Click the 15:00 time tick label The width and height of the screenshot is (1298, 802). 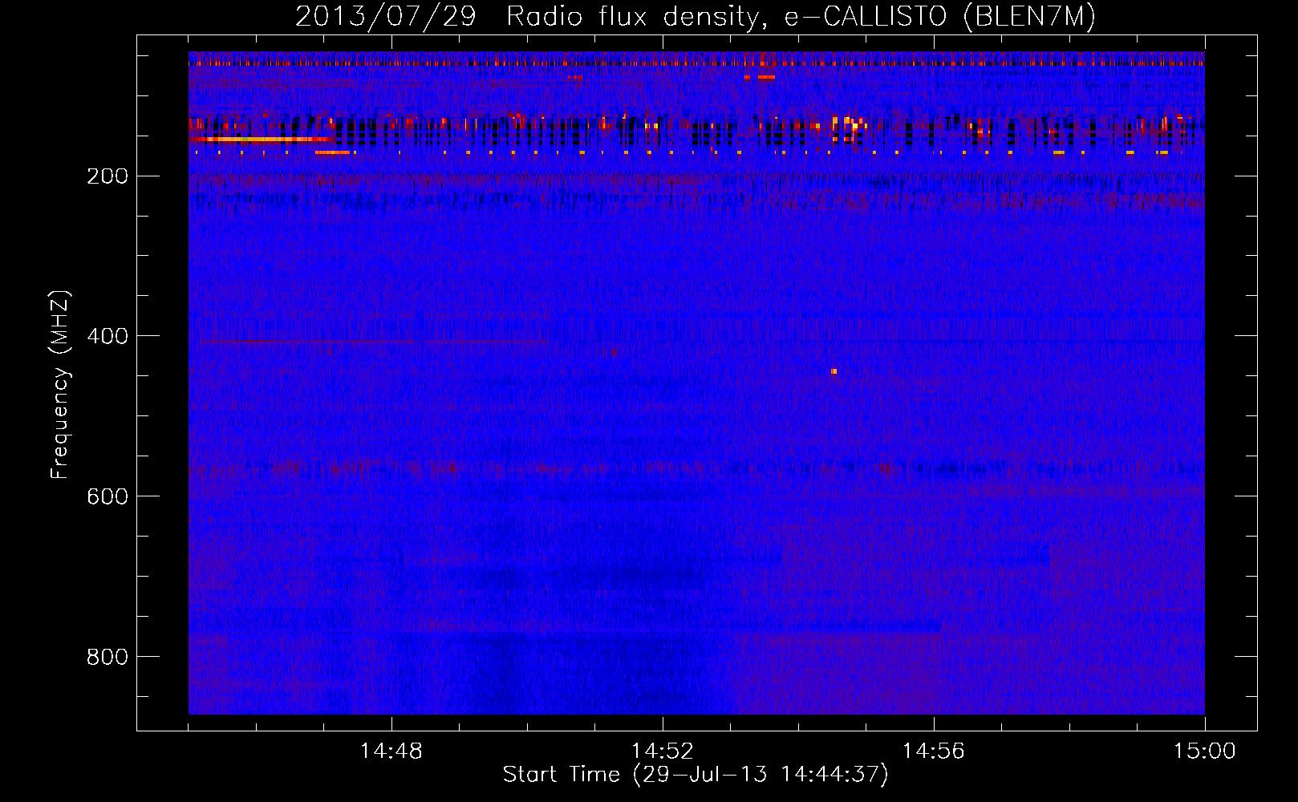(x=1205, y=751)
